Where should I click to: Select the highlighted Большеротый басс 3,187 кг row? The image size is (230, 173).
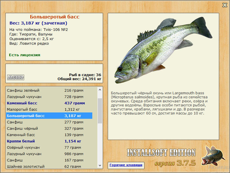(49, 116)
